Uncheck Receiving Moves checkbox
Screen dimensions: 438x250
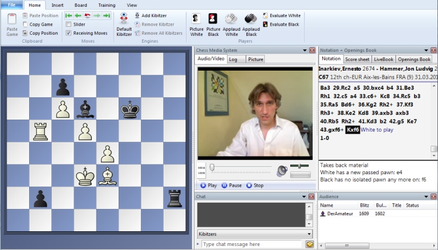click(x=68, y=33)
